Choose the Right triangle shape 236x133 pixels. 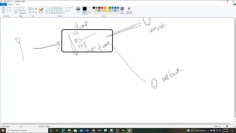pyautogui.click(x=47, y=10)
